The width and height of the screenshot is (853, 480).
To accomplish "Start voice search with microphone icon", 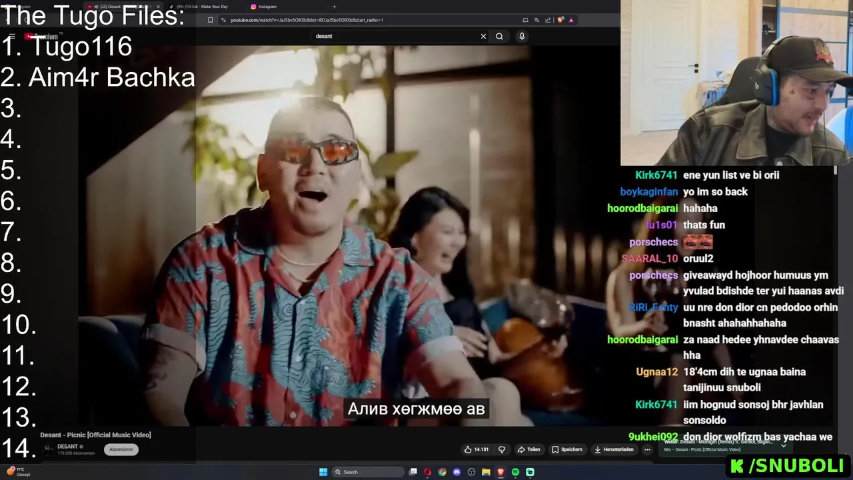I will click(x=522, y=36).
